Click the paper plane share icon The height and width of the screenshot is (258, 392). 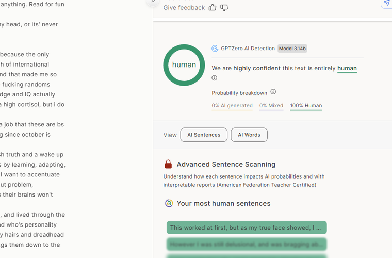point(386,4)
